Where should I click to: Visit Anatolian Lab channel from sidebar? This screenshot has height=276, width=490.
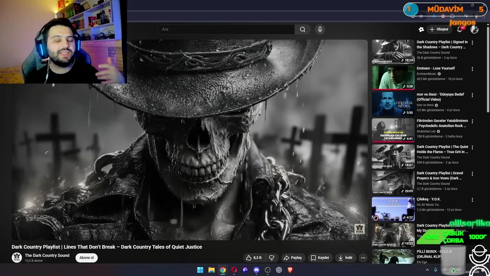pyautogui.click(x=426, y=131)
